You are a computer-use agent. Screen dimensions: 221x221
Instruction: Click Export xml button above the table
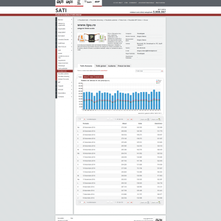(x=156, y=119)
